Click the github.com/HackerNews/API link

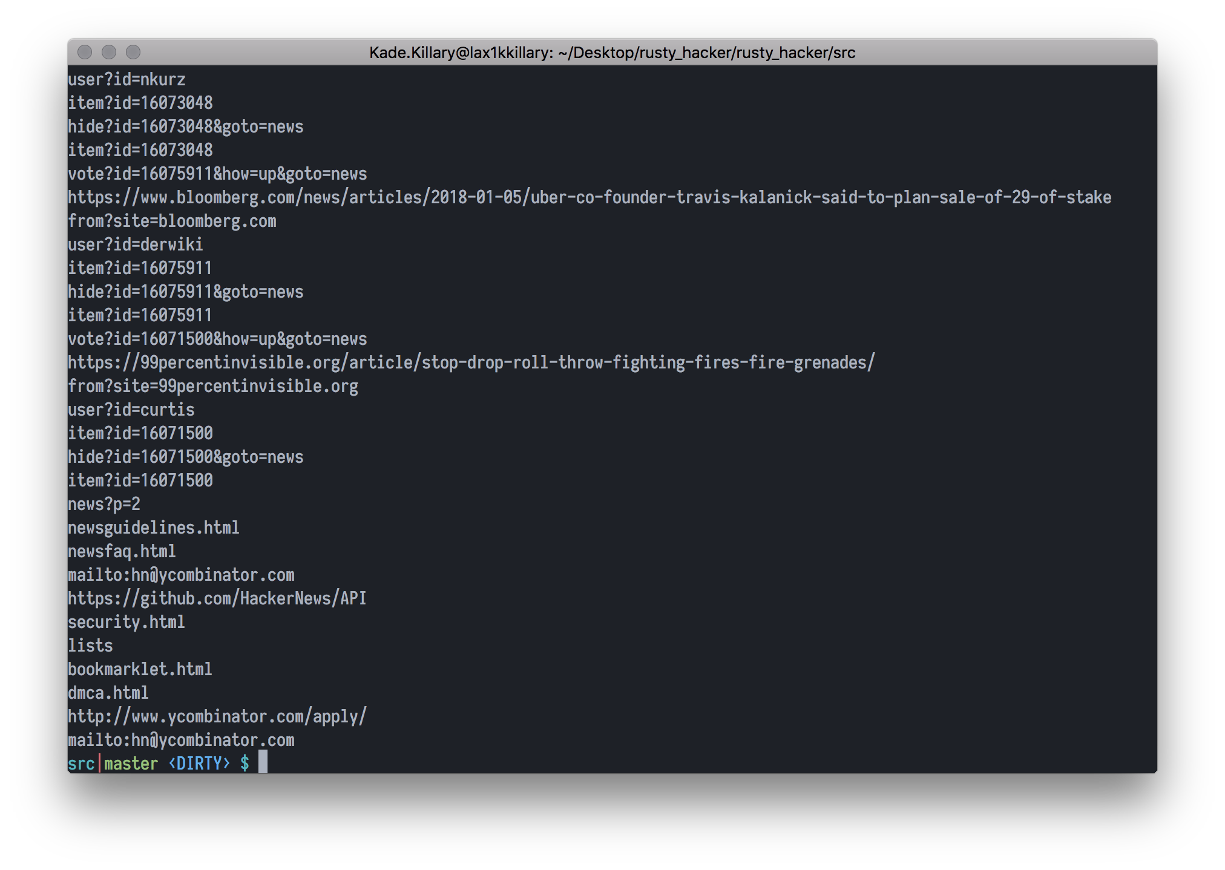[x=217, y=599]
